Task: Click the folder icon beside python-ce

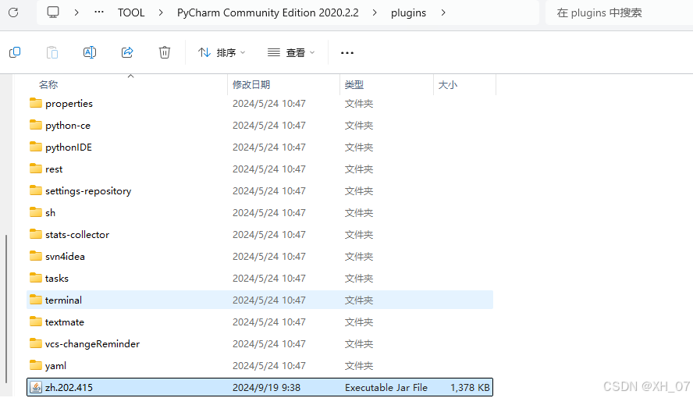Action: (36, 125)
